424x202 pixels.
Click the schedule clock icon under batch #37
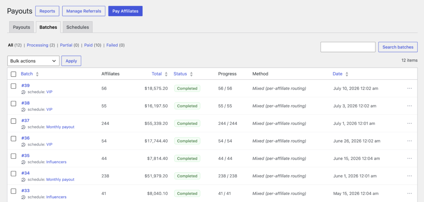tap(23, 127)
